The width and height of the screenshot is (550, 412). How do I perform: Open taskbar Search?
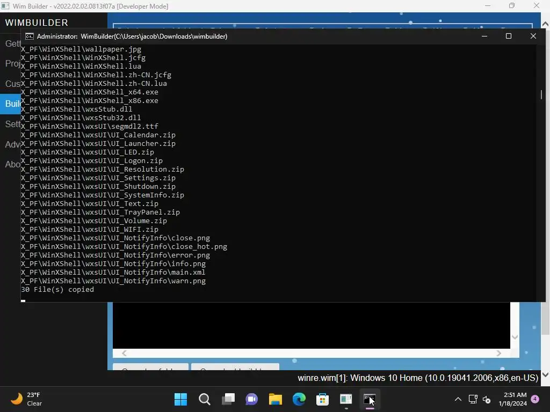tap(204, 399)
